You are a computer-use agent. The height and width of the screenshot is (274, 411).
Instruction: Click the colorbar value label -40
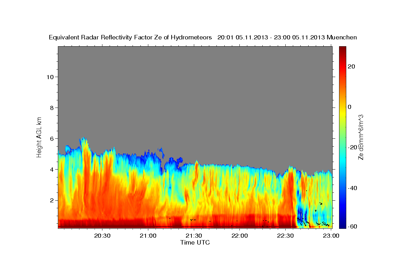point(352,188)
